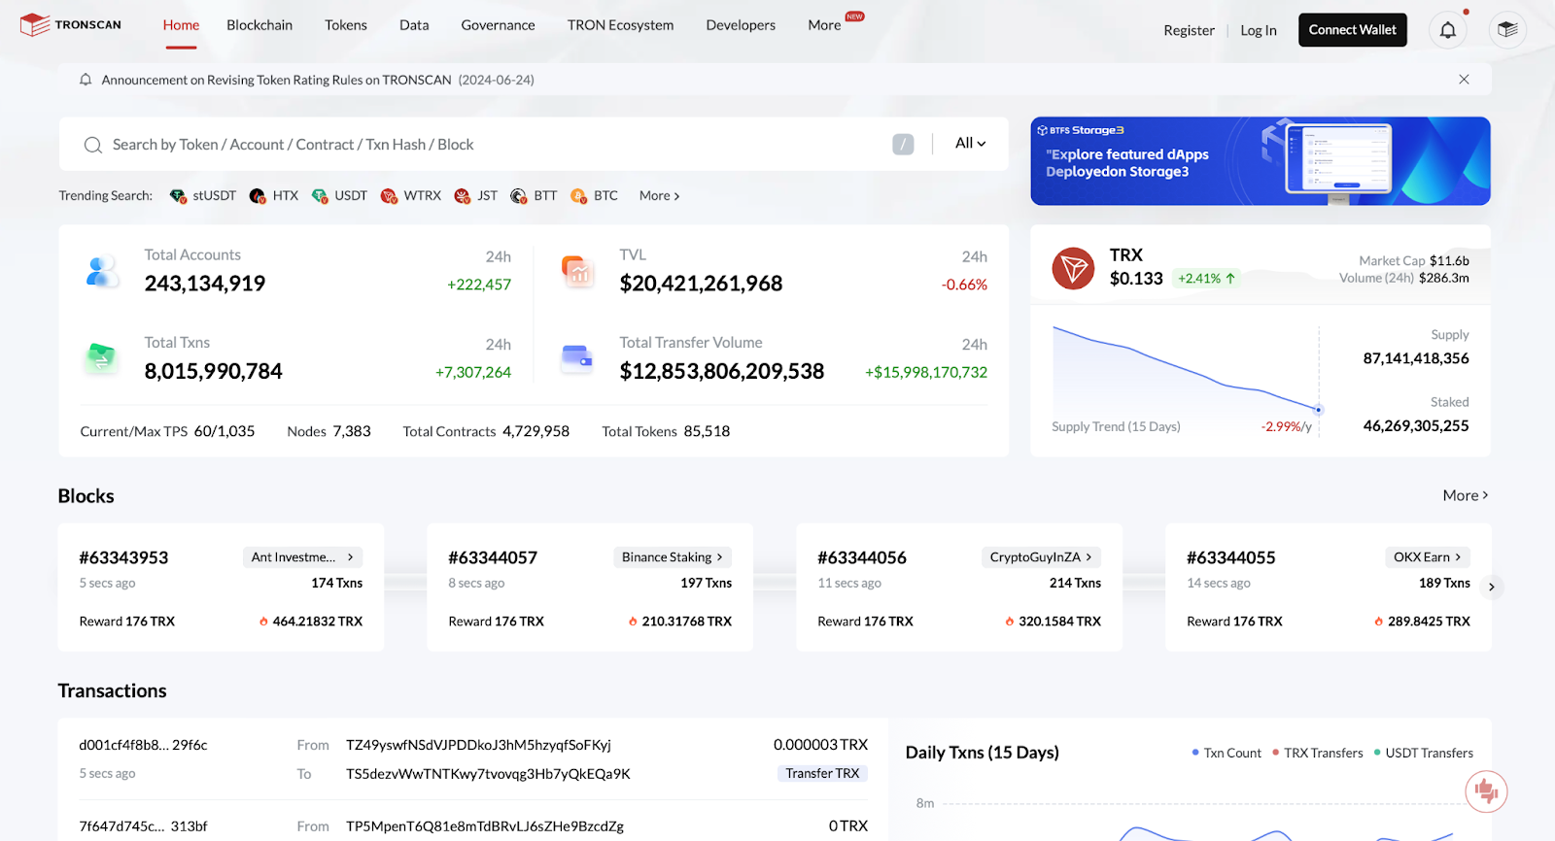Open OKX Earn block producer chevron
The image size is (1555, 841).
(1458, 557)
